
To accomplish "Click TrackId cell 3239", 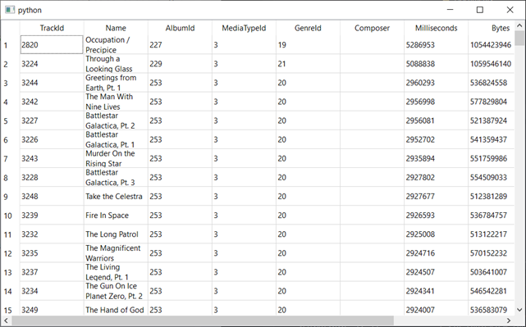I will [52, 216].
